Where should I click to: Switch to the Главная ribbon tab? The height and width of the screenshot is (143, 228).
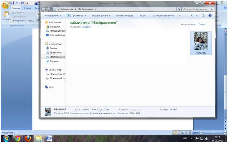coord(16,8)
